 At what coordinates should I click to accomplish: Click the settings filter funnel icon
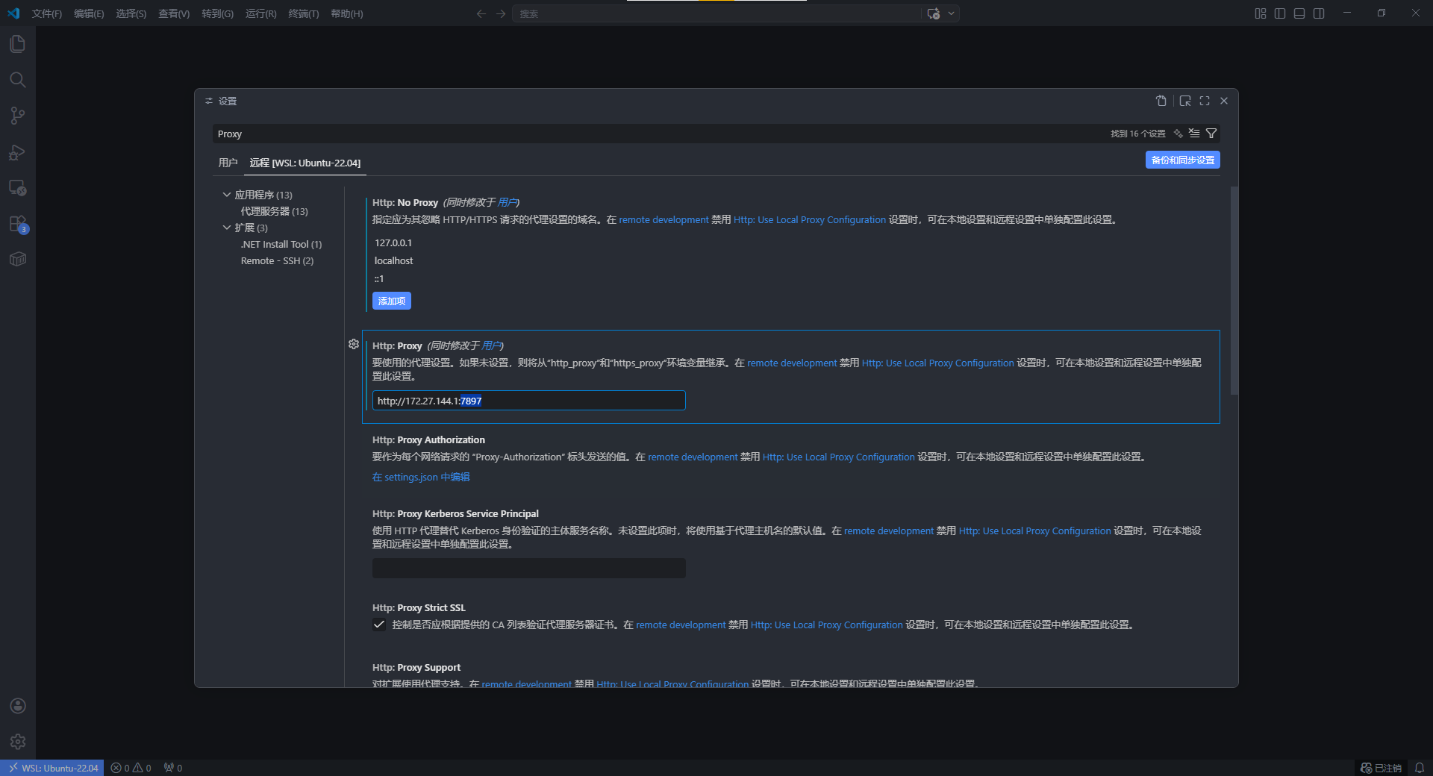[1211, 134]
